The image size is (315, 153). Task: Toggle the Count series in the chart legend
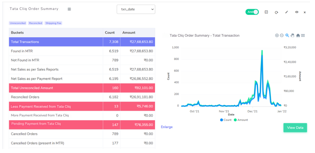tap(226, 120)
